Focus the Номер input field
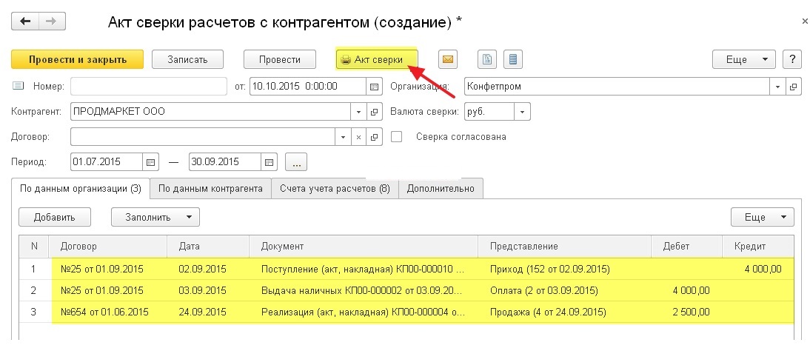This screenshot has height=348, width=810. click(149, 87)
